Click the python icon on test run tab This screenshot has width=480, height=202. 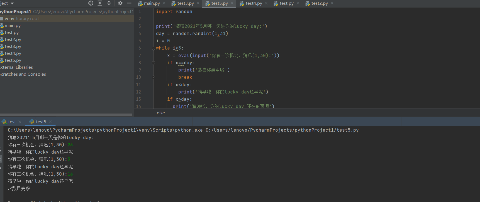(4, 122)
